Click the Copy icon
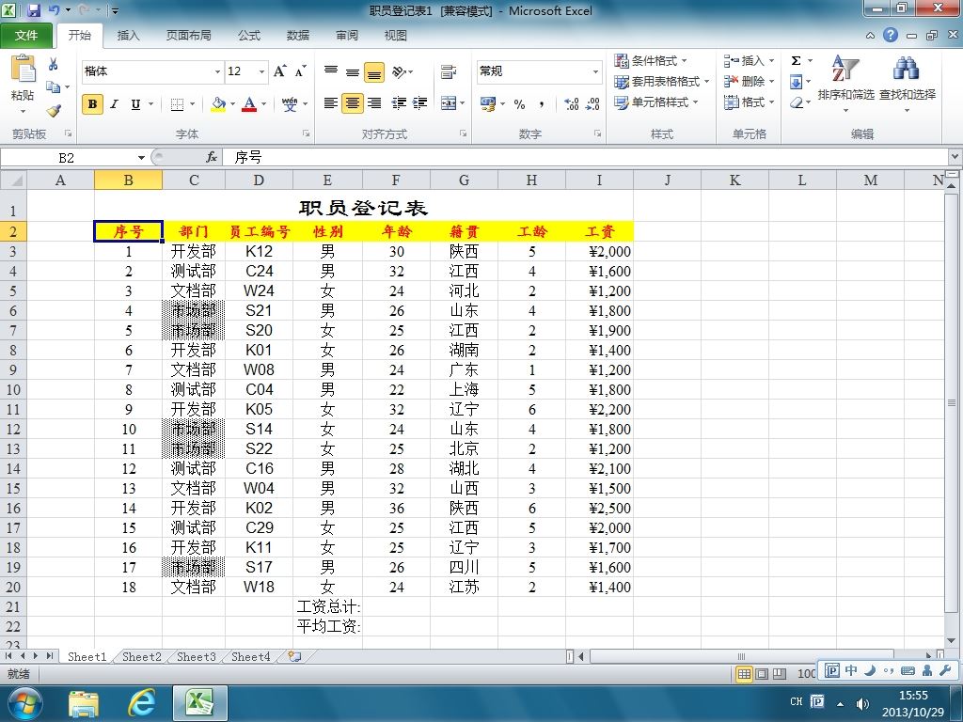 (54, 87)
